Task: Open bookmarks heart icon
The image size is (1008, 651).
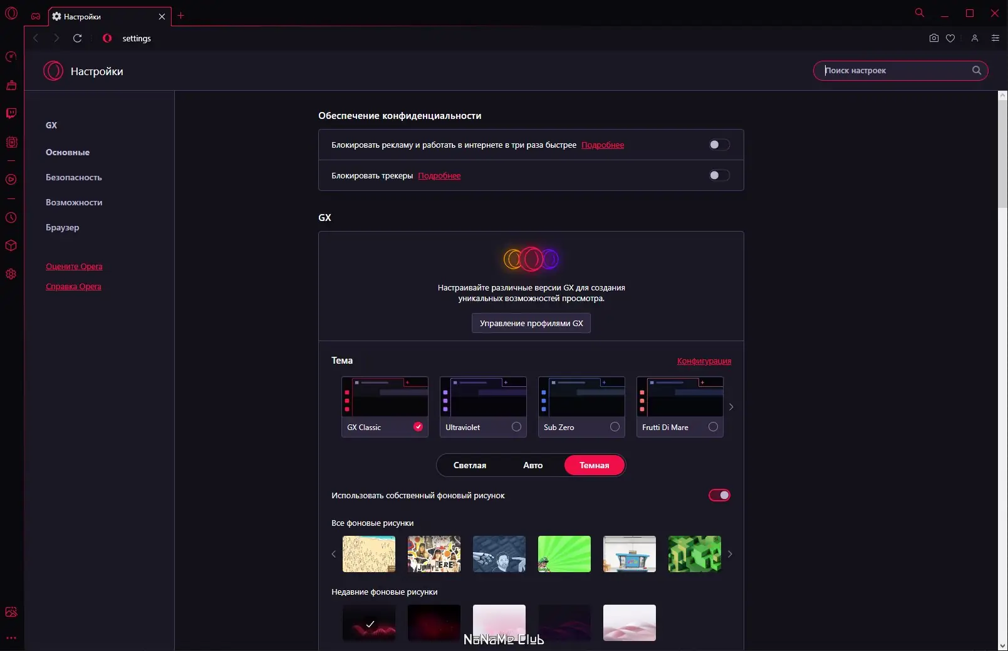Action: point(950,38)
